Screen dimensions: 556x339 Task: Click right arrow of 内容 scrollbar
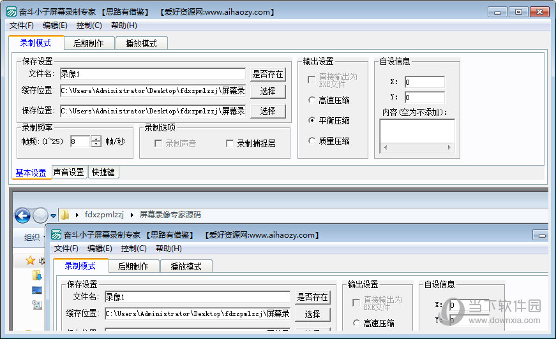449,148
